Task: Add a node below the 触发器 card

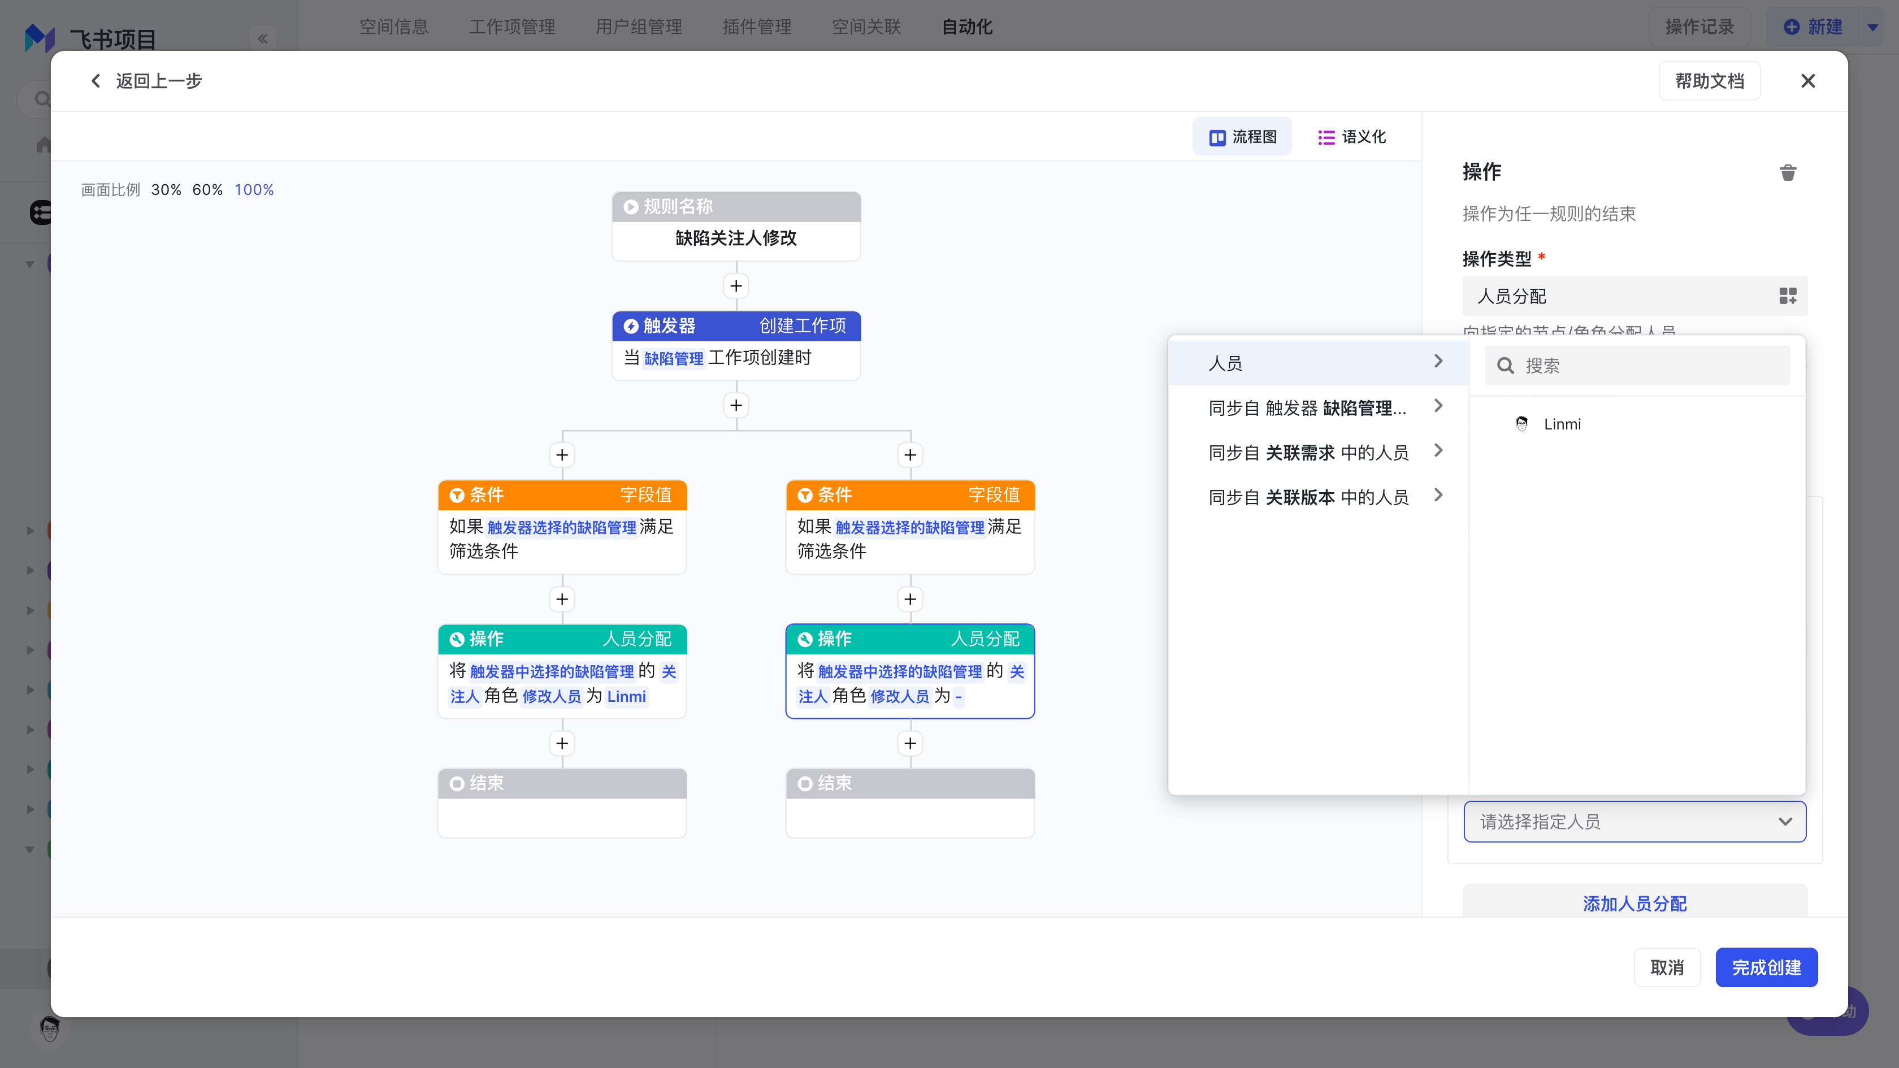Action: coord(736,405)
